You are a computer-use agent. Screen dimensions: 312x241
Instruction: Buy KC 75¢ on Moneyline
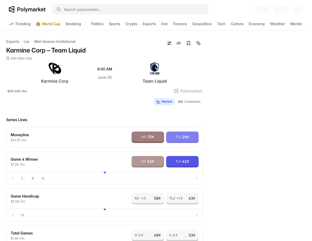point(148,137)
